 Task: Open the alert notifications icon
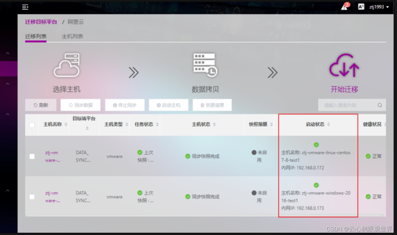[345, 7]
